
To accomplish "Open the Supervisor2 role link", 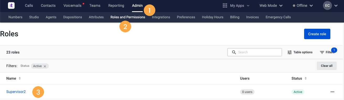I will [16, 92].
